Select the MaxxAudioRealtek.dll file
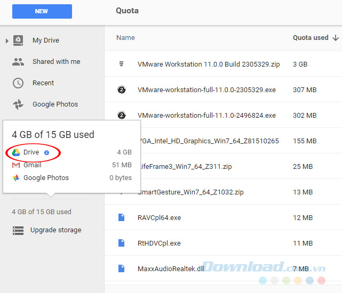342x293 pixels. (x=171, y=269)
